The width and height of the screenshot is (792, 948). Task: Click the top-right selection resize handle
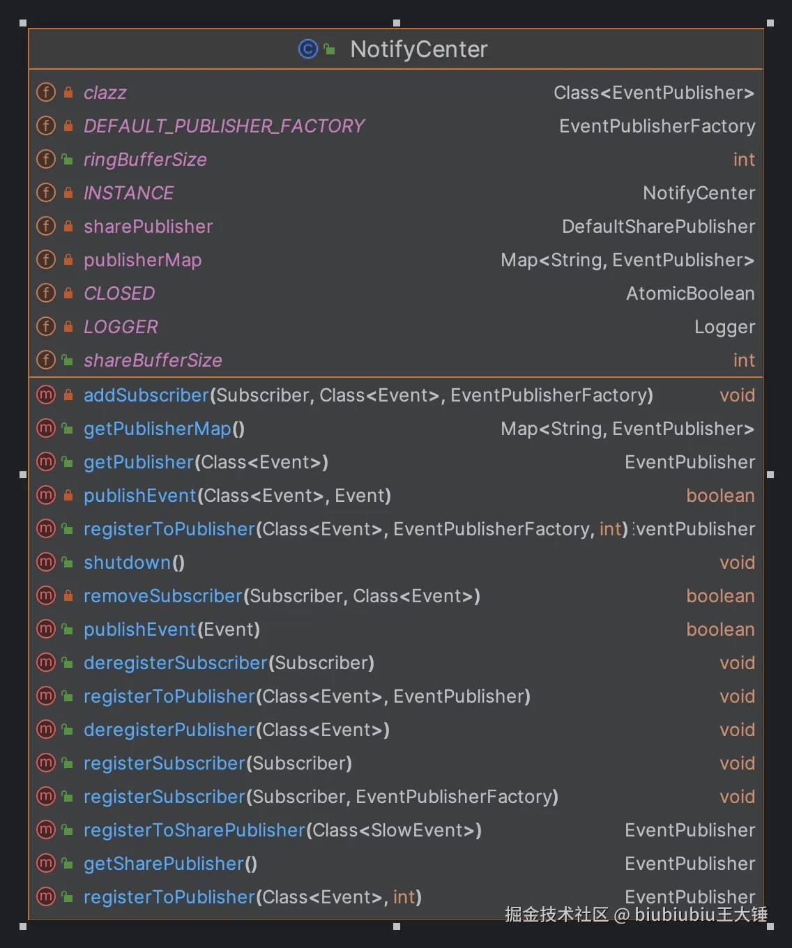click(770, 23)
